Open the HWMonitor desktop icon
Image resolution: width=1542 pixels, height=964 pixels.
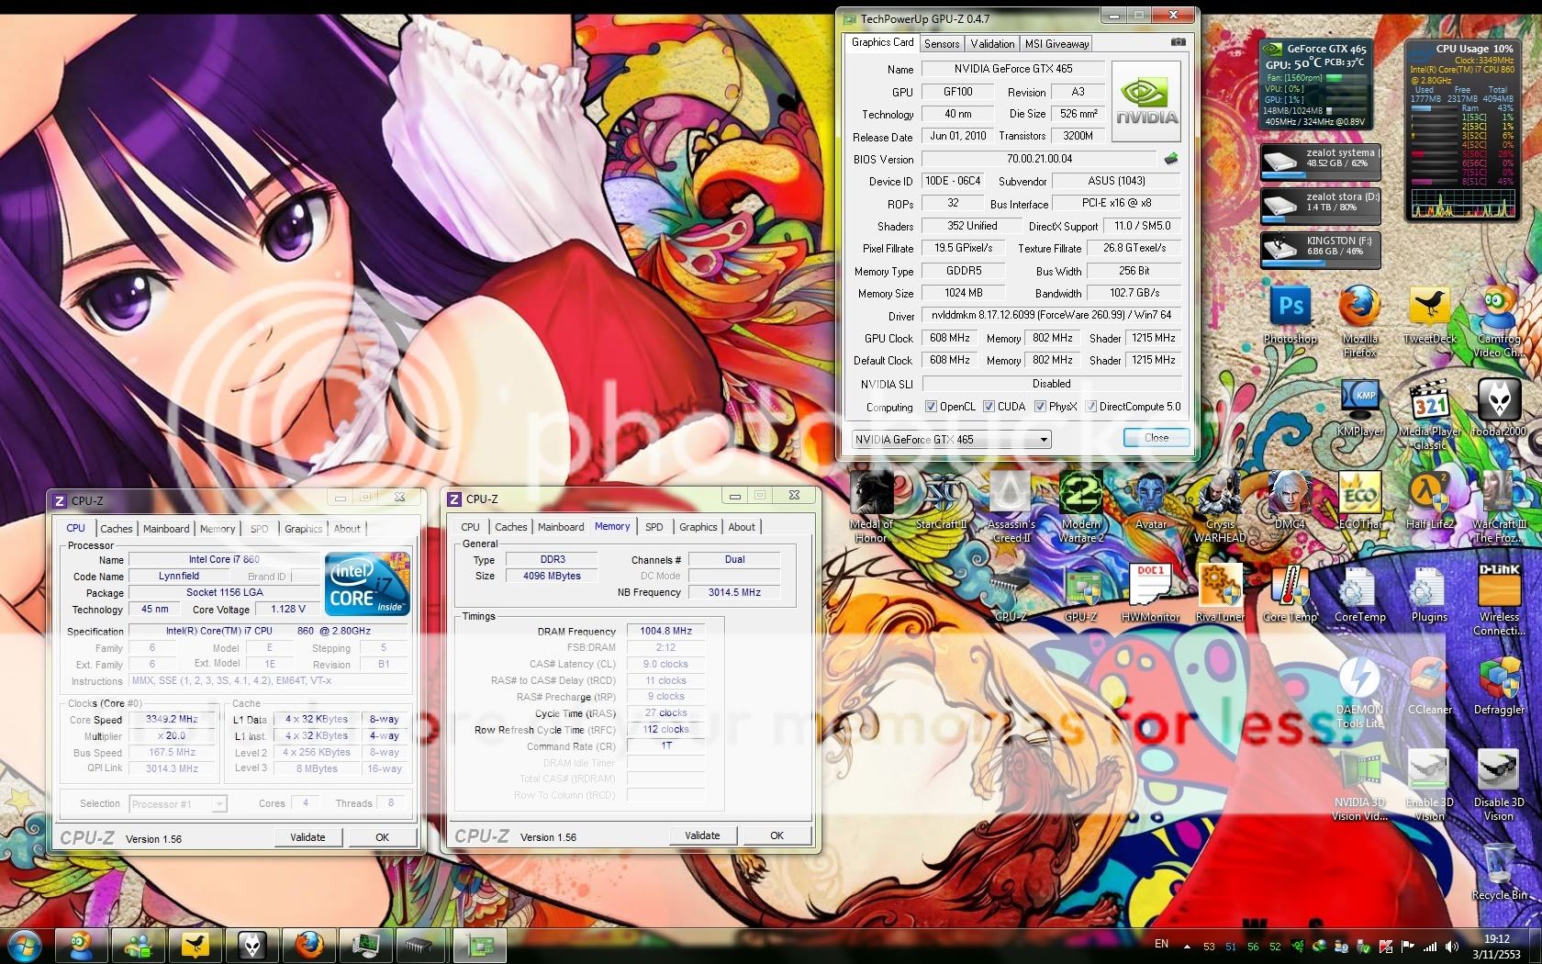click(1150, 588)
